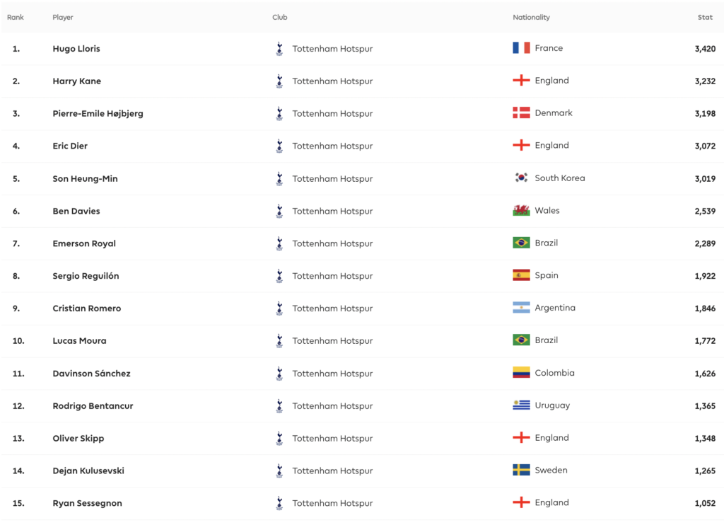Click Tottenham crest beside Harry Kane
Viewport: 724px width, 525px height.
(x=279, y=81)
